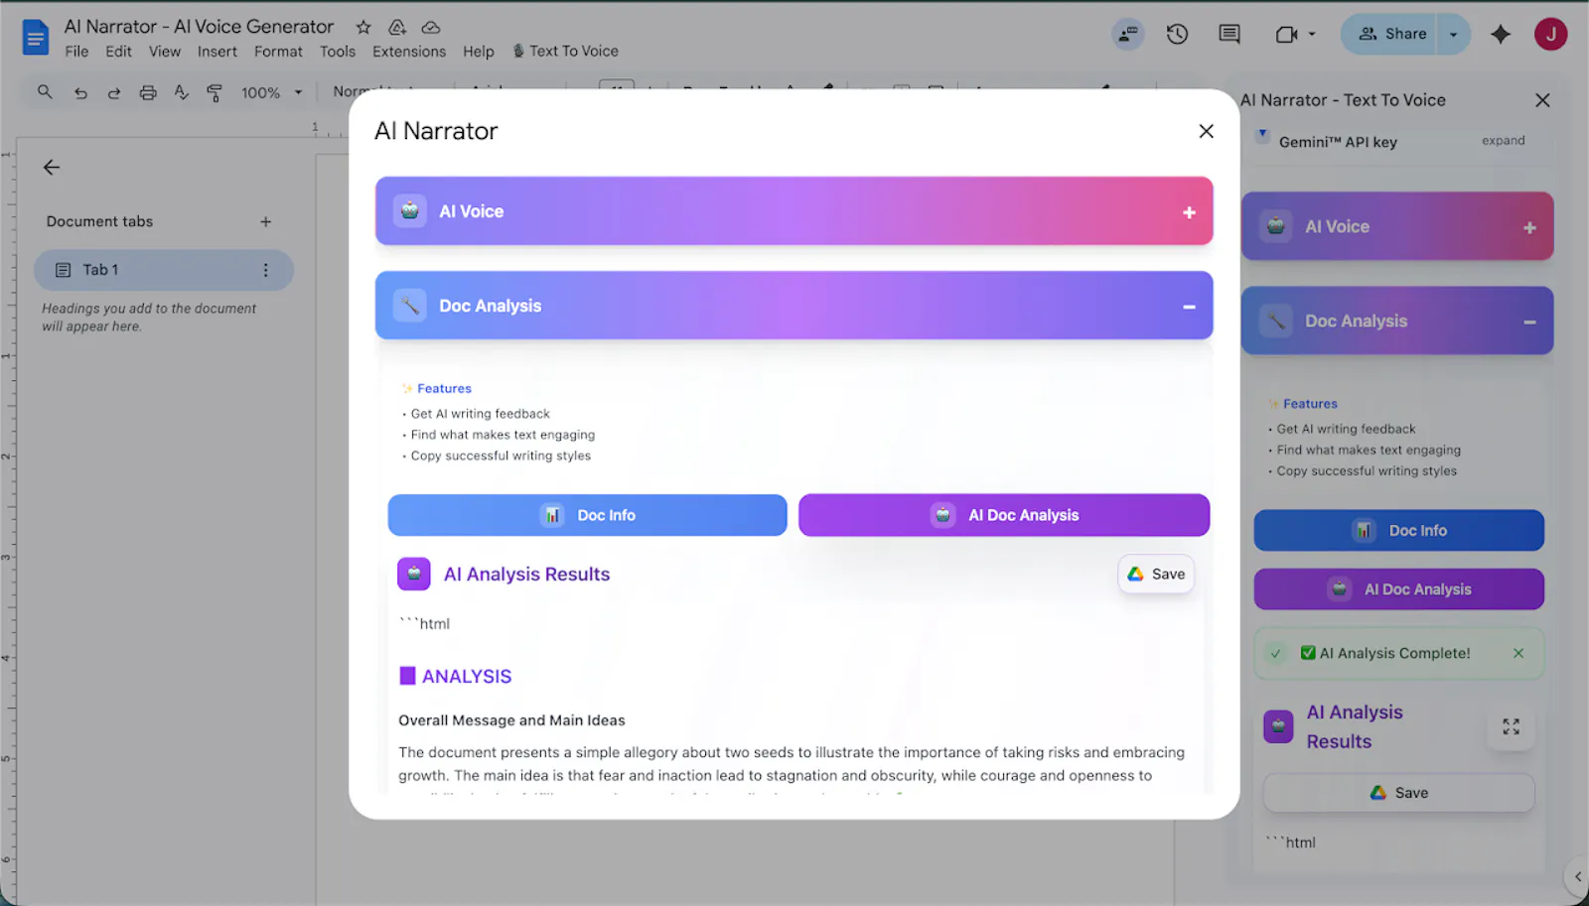Add a new document tab
Screen dimensions: 1589x906
tap(265, 221)
